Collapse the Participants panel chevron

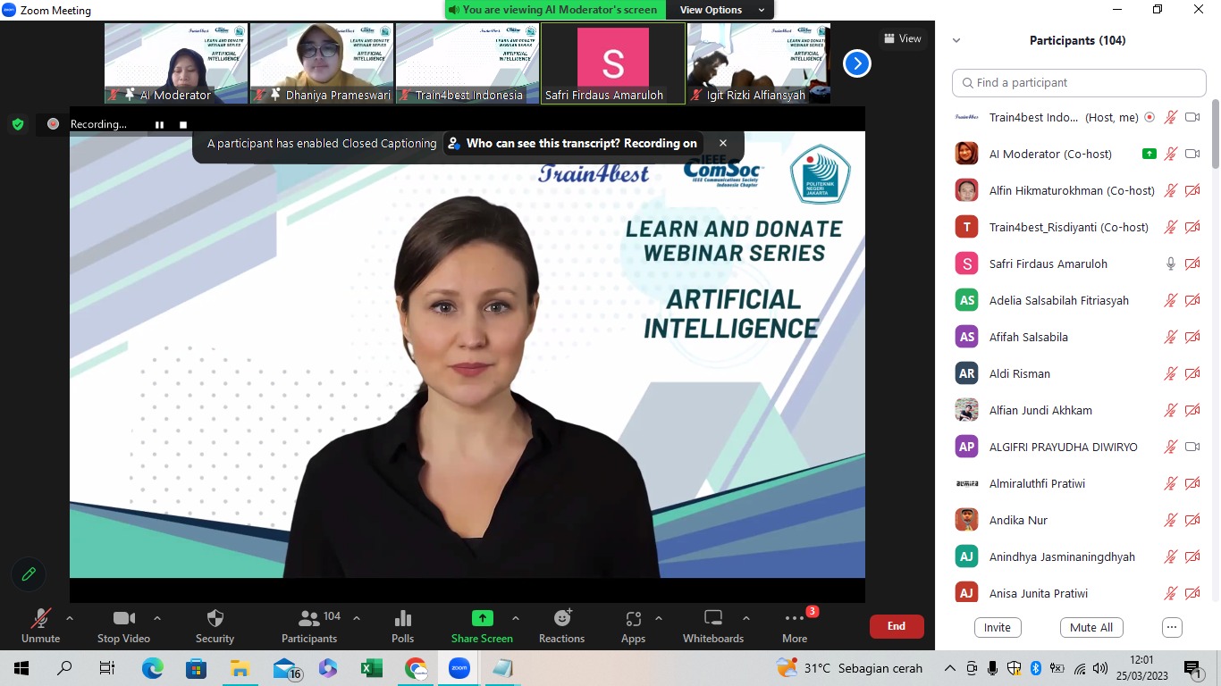pos(956,40)
